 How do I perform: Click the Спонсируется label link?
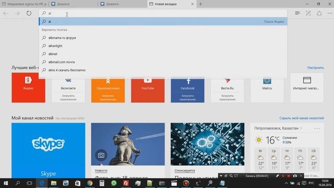click(185, 171)
